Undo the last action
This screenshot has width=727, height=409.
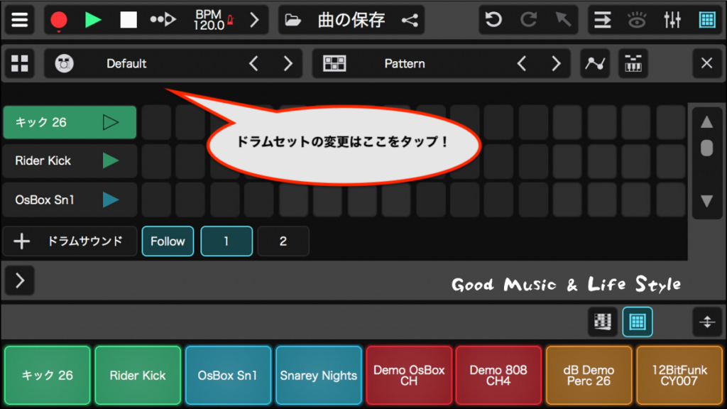[493, 20]
